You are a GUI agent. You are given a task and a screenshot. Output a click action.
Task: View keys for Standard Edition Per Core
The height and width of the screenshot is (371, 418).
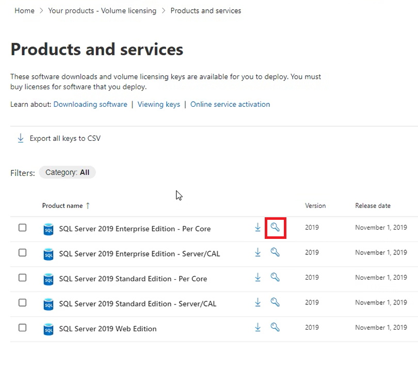pos(275,277)
